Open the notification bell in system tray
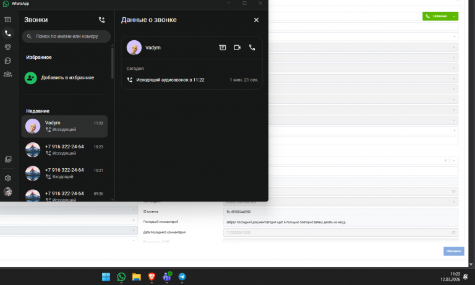The height and width of the screenshot is (285, 475). 466,276
